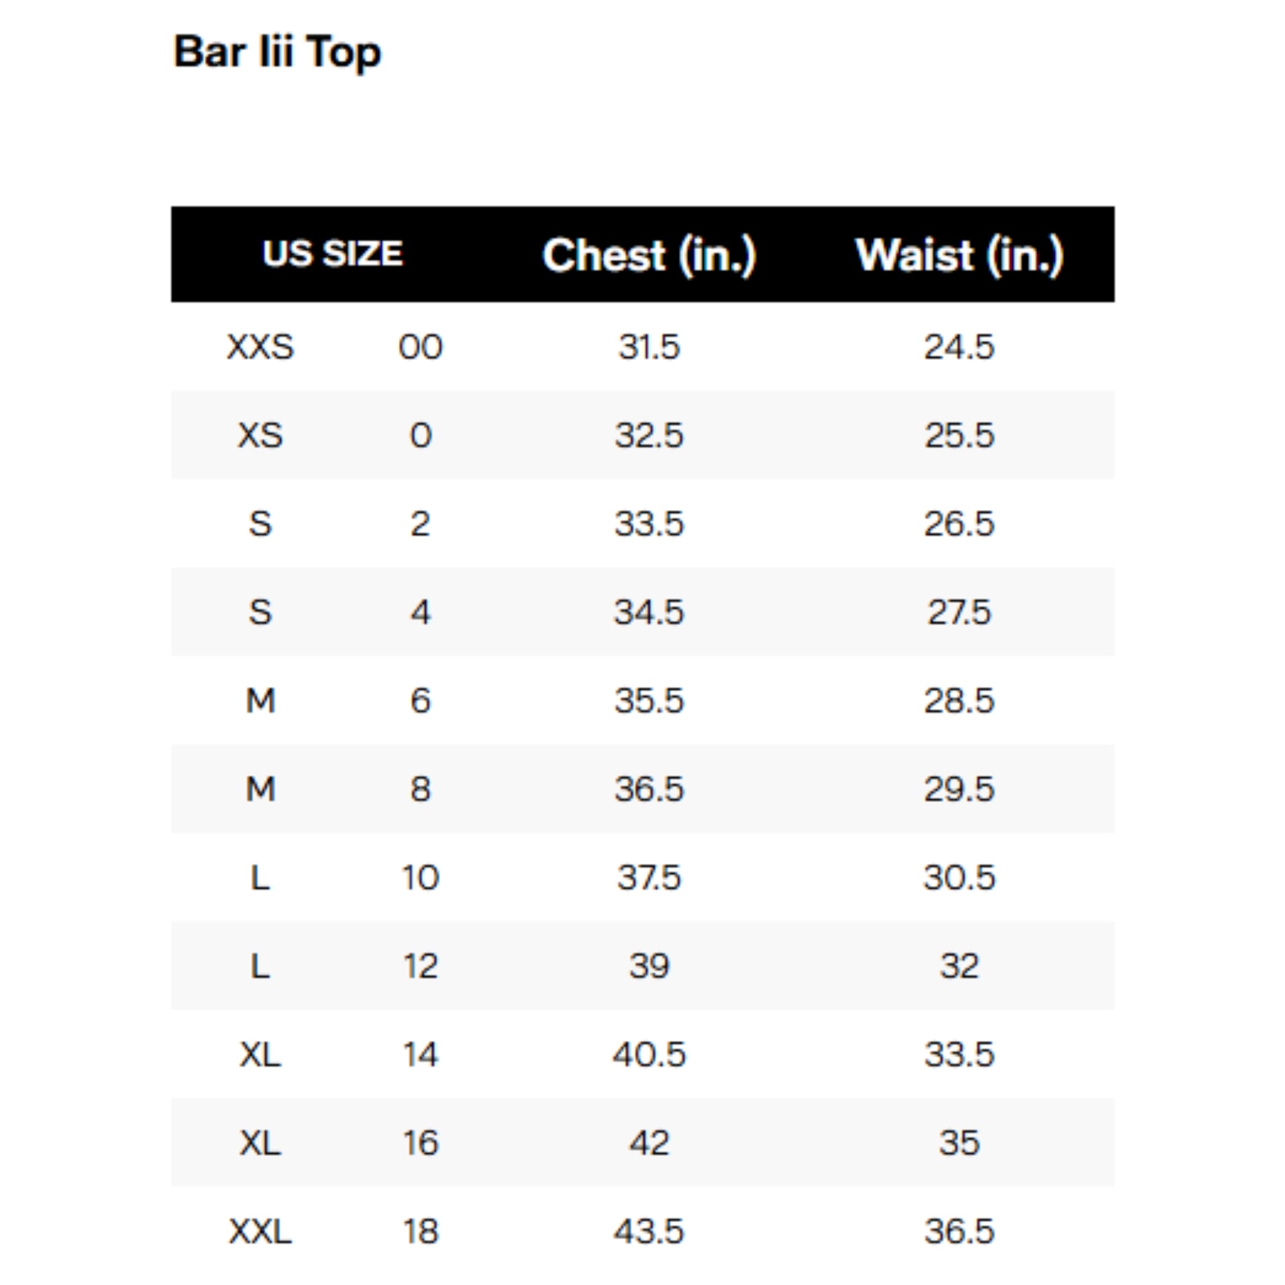Click the chest value 39
Image resolution: width=1285 pixels, height=1285 pixels.
point(649,966)
